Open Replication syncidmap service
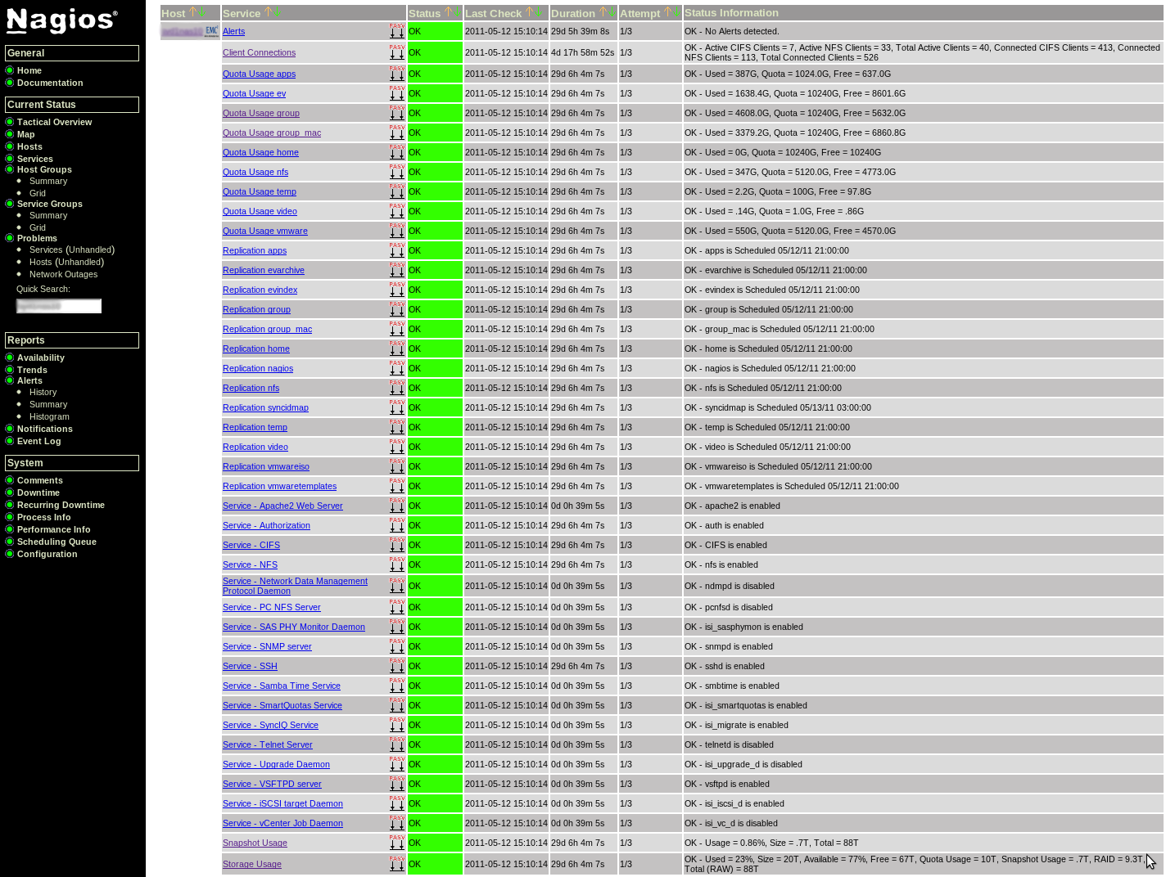 (265, 407)
